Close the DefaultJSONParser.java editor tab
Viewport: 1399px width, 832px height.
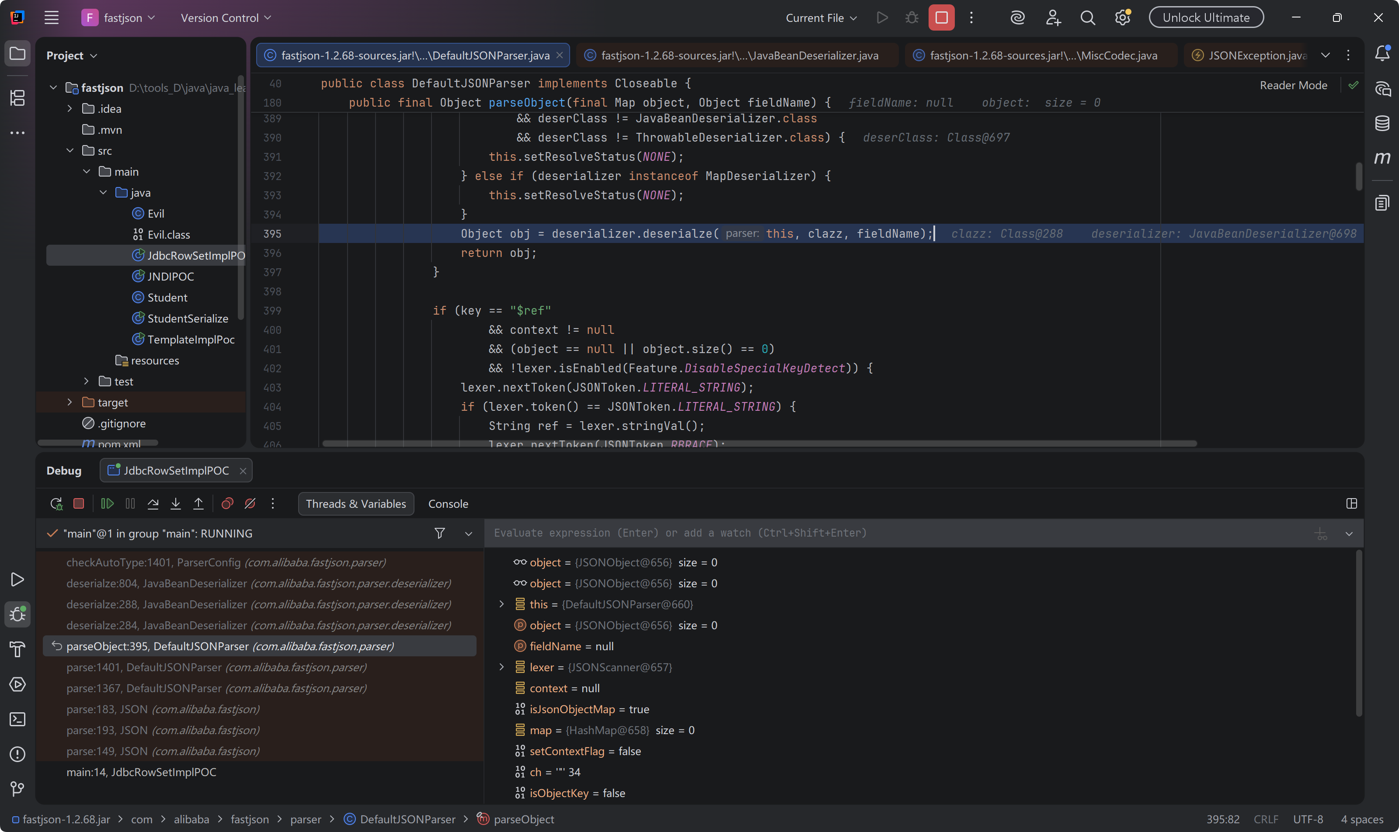click(x=559, y=55)
